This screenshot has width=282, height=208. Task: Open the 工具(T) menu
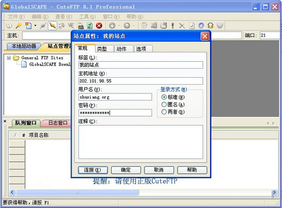click(85, 16)
